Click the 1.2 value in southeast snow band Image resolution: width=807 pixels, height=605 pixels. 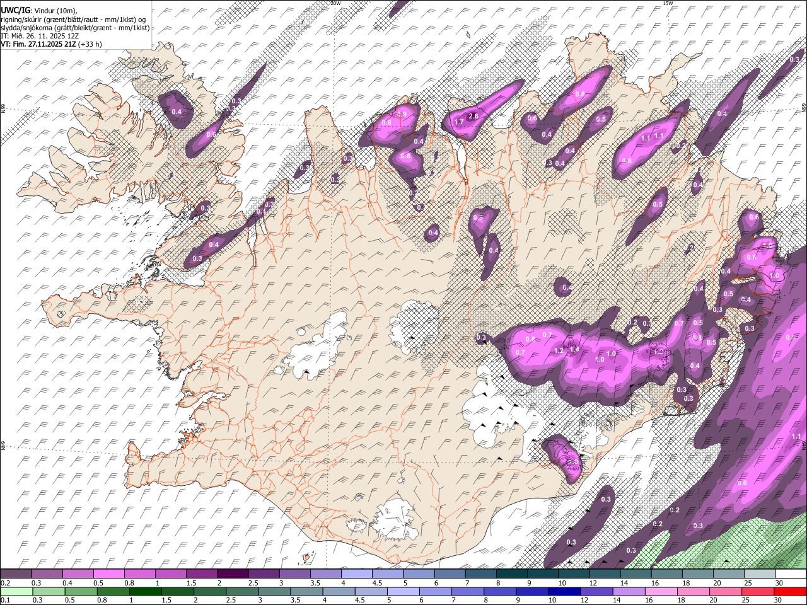click(x=559, y=351)
